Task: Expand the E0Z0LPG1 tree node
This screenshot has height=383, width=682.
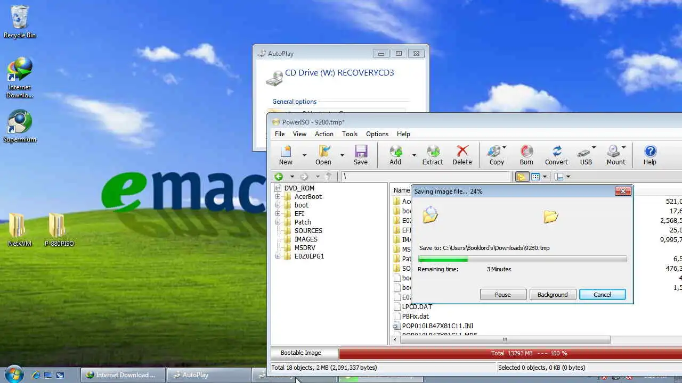Action: (x=278, y=256)
